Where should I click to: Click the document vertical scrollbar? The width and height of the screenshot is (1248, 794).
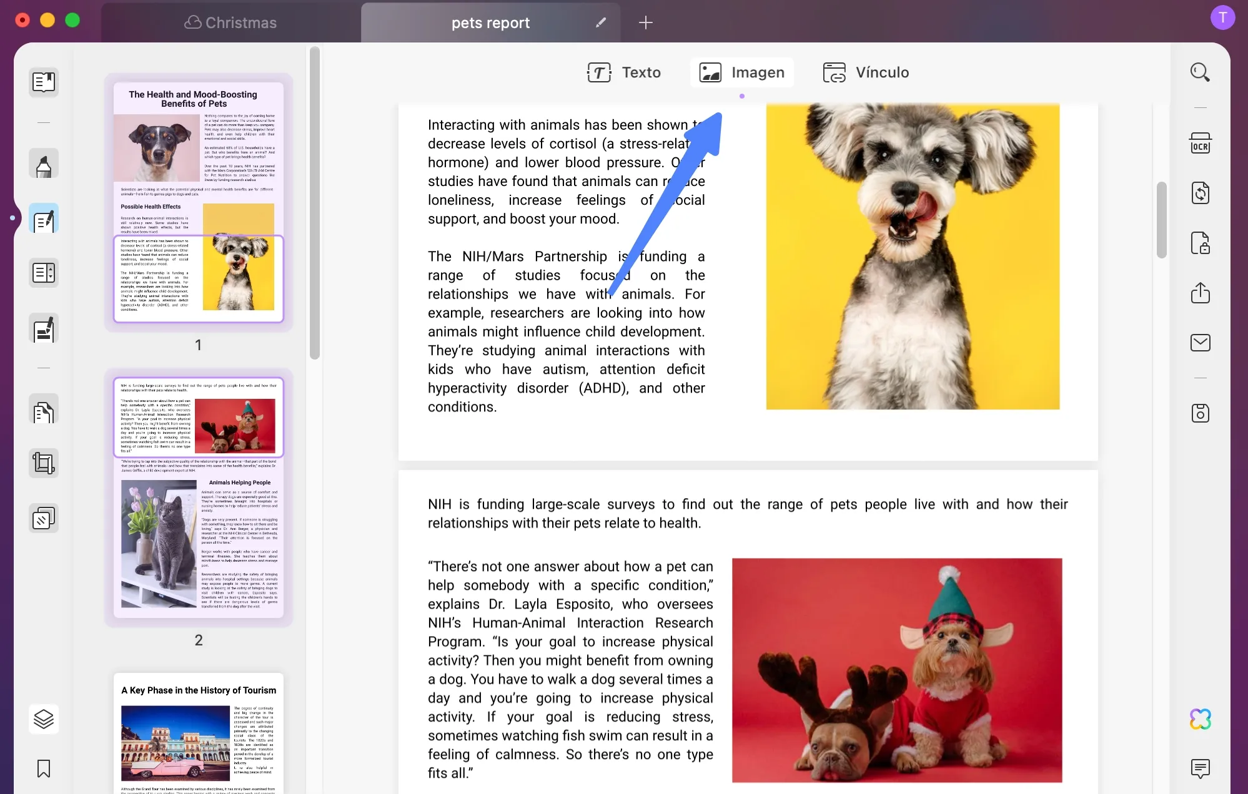1161,220
